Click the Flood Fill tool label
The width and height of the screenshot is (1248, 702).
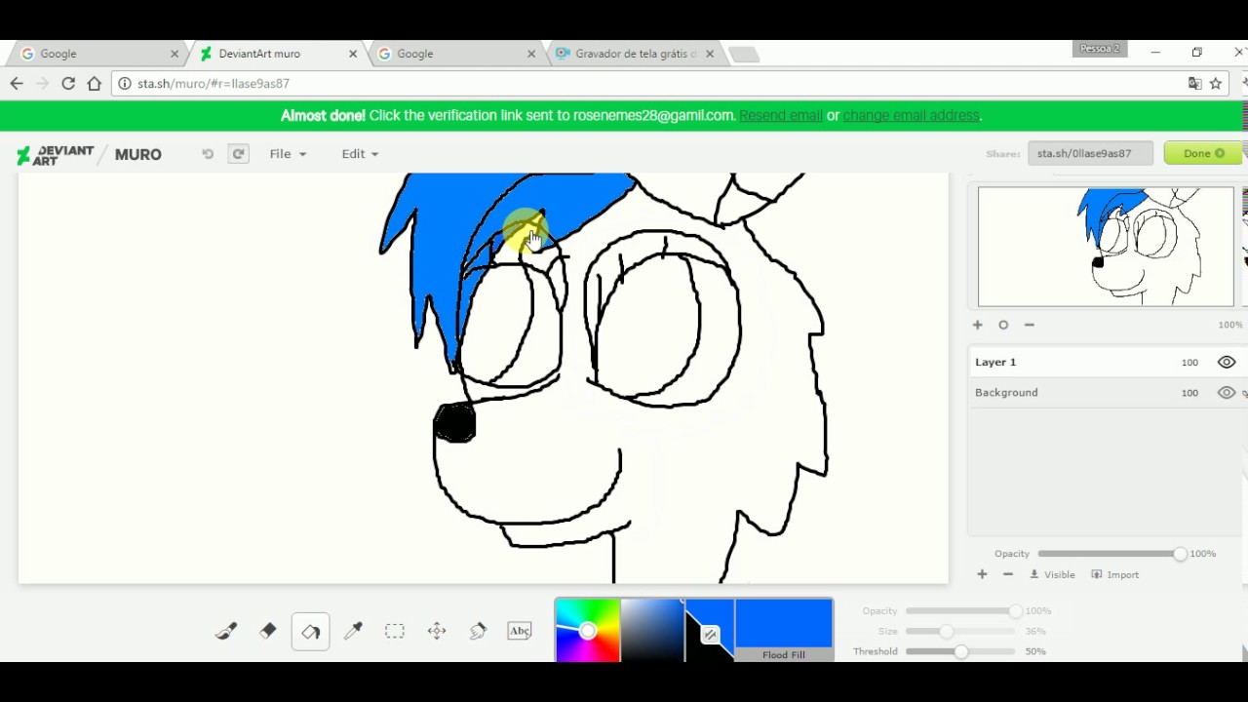tap(784, 655)
